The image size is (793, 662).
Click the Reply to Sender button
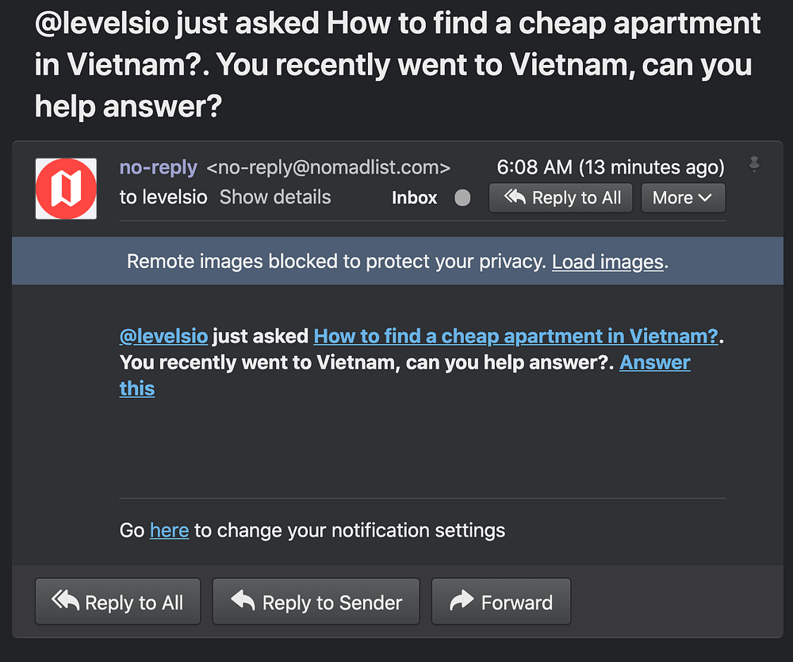pos(316,603)
